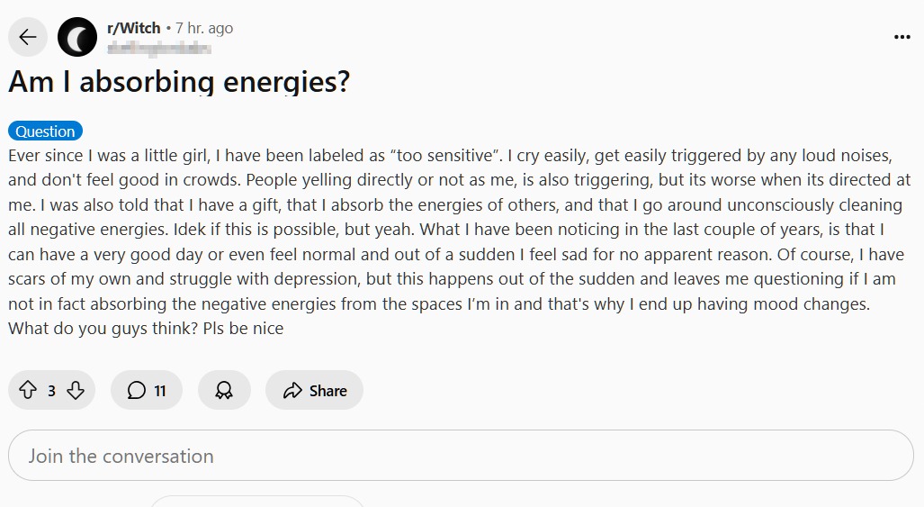Open the r/Witch subreddit link
This screenshot has height=507, width=924.
coord(133,28)
